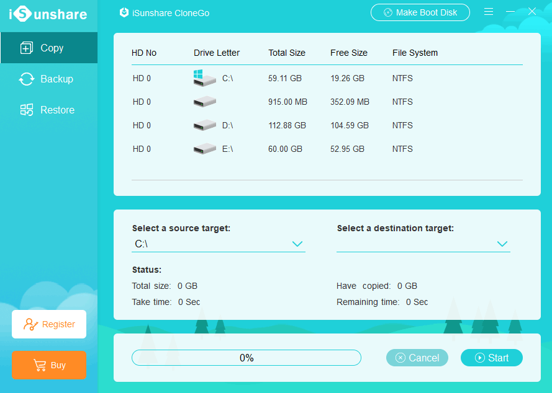This screenshot has height=393, width=552.
Task: Click the E:\ drive letter in table
Action: pyautogui.click(x=227, y=149)
